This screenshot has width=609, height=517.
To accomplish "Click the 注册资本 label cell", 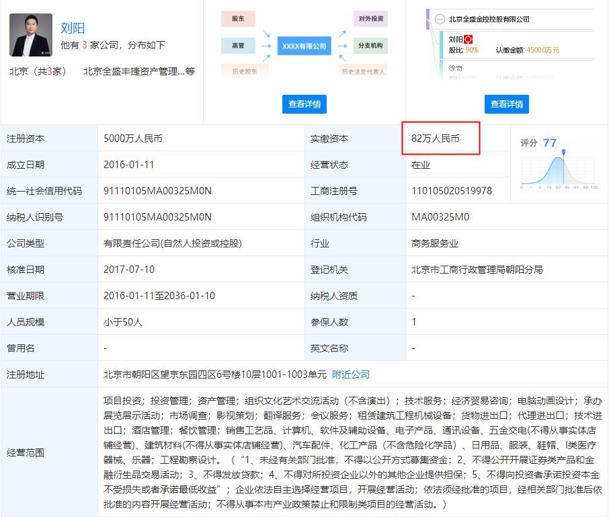I will 49,138.
